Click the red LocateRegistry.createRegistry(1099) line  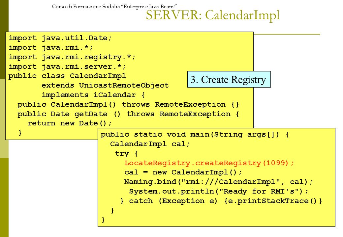point(209,163)
